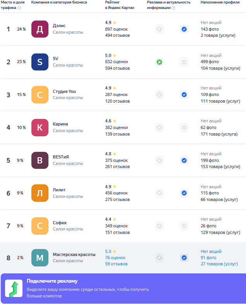This screenshot has height=304, width=246.
Task: Open the 91 фото link
Action: pos(208,258)
